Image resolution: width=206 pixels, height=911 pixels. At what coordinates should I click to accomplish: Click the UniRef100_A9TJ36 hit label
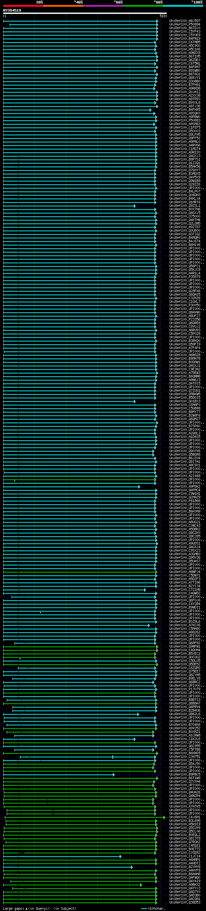pyautogui.click(x=184, y=106)
